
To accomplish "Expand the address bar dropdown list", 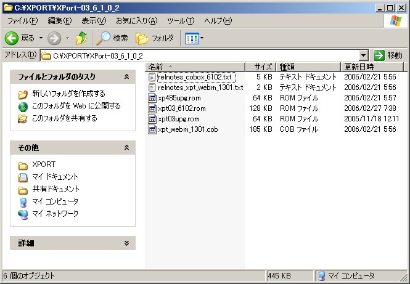I will (363, 55).
